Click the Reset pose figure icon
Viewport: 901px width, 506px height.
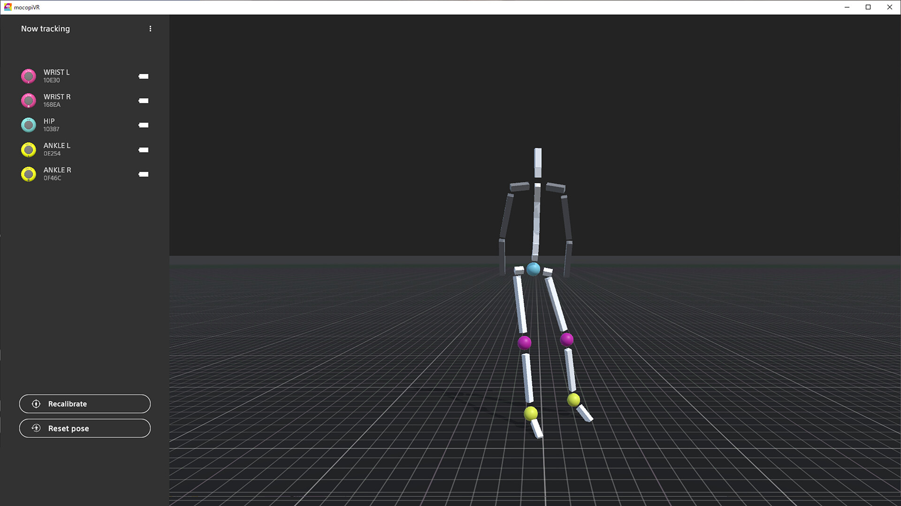point(36,428)
